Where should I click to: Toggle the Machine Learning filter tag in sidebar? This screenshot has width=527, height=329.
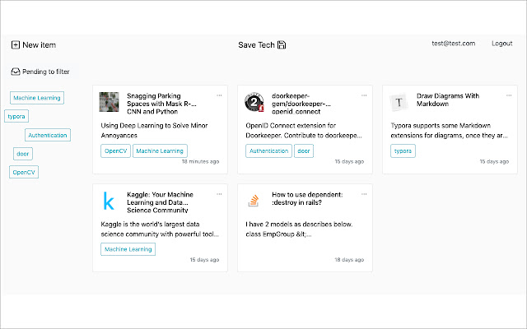tap(36, 98)
